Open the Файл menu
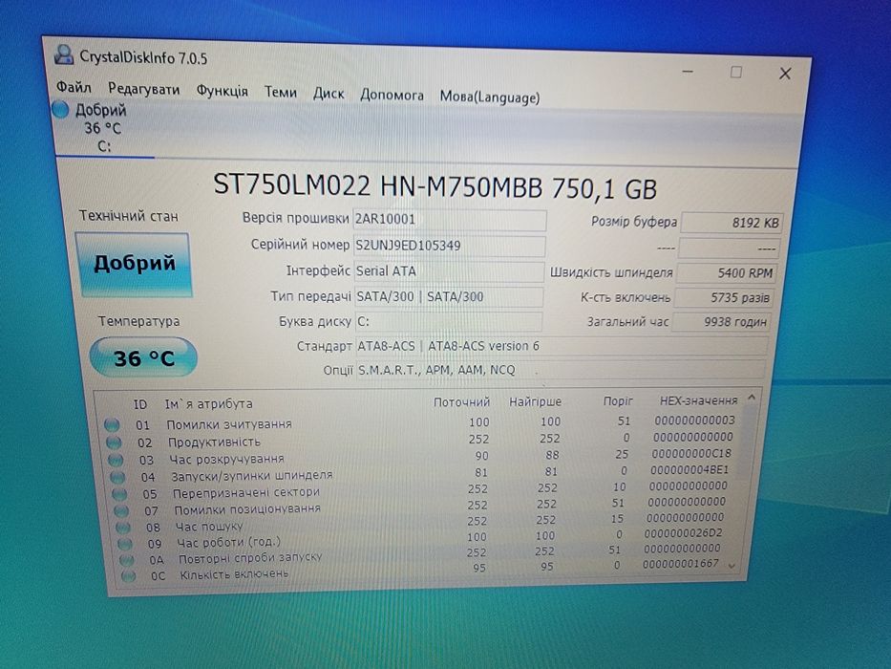This screenshot has height=669, width=891. (x=74, y=88)
